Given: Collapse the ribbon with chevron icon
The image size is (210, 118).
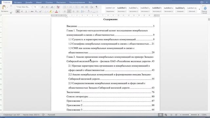Looking at the screenshot, I should (x=207, y=2).
